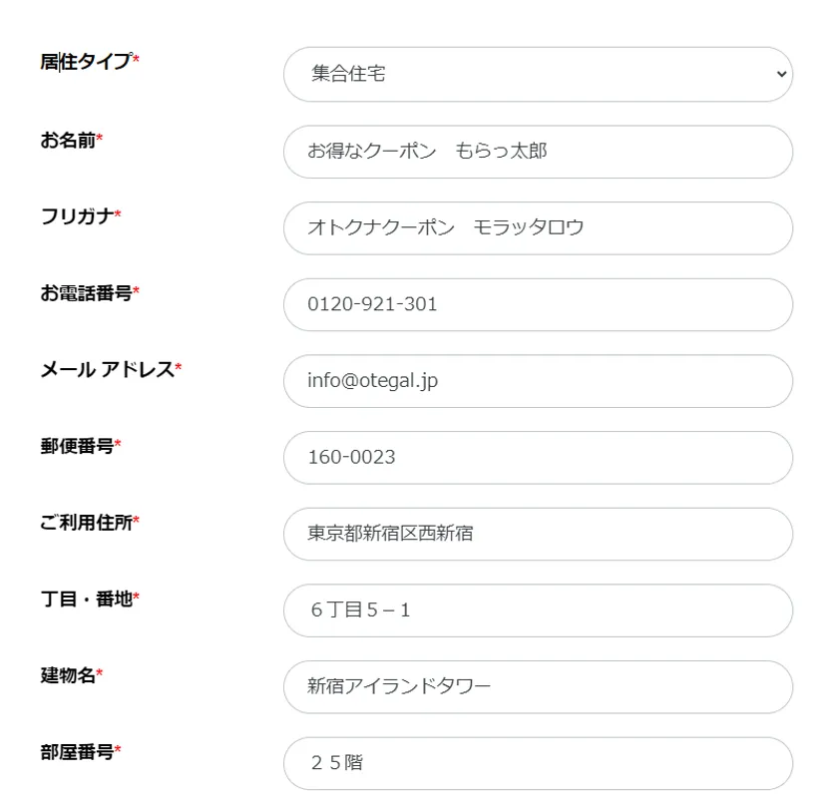
Task: Click the dropdown chevron arrow beside 集合住宅
Action: click(x=781, y=74)
